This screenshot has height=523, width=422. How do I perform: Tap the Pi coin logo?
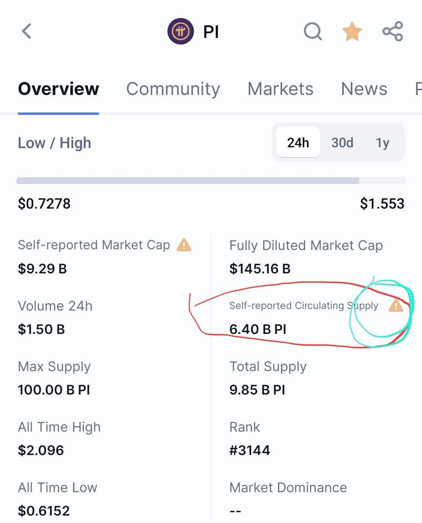pyautogui.click(x=180, y=32)
